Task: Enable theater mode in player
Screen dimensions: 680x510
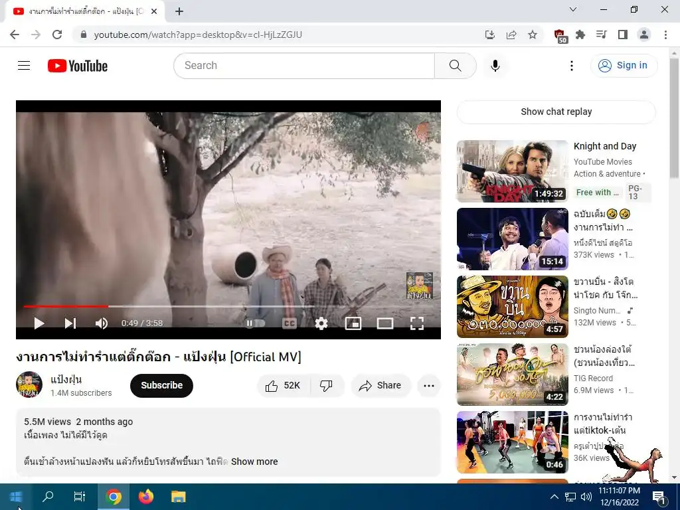Action: tap(385, 323)
